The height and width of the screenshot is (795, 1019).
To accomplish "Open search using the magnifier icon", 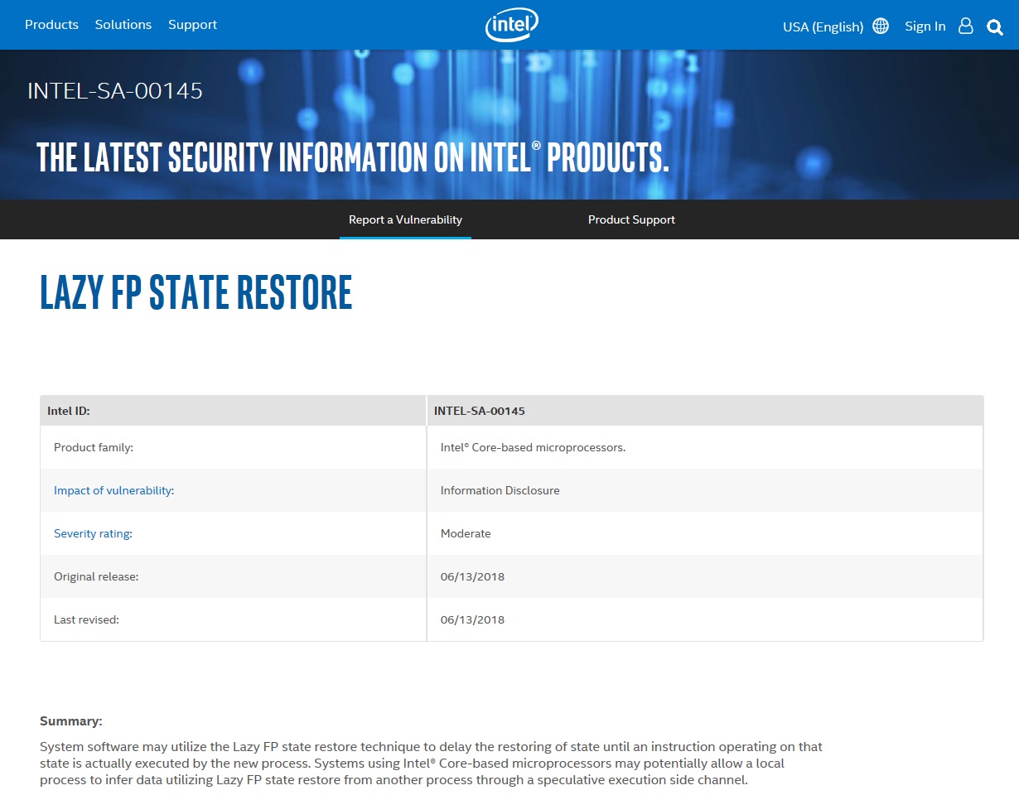I will 994,26.
